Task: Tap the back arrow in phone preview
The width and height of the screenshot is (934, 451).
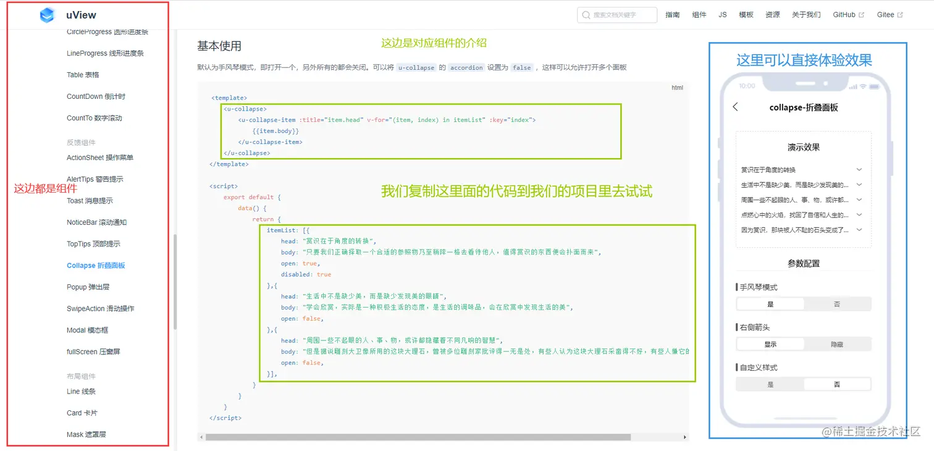Action: click(x=735, y=107)
